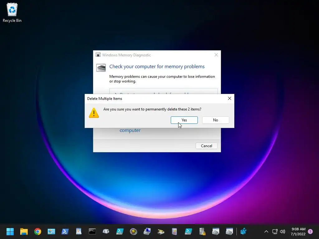
Task: Click the Windows Memory Diagnostic title bar icon
Action: pos(98,55)
